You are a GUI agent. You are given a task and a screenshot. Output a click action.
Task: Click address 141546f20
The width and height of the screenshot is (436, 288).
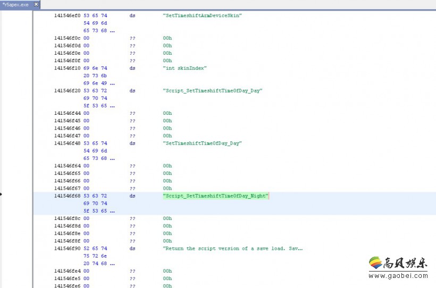[67, 90]
